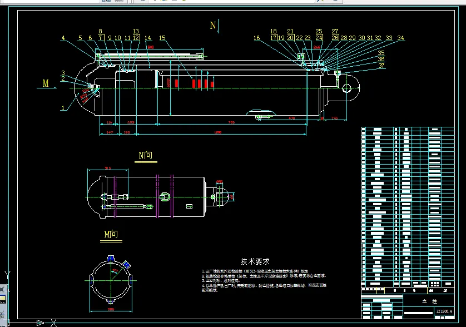Pick part callout 11
Screen dimensions: 466x327
click(x=127, y=38)
